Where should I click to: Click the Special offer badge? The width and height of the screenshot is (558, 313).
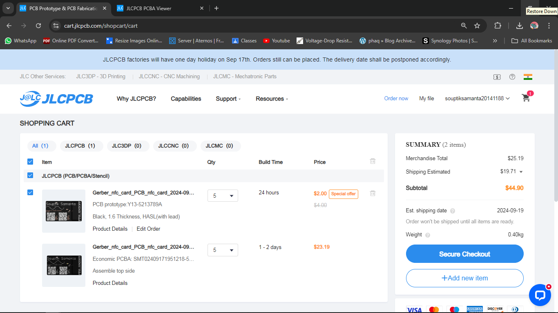click(x=343, y=194)
